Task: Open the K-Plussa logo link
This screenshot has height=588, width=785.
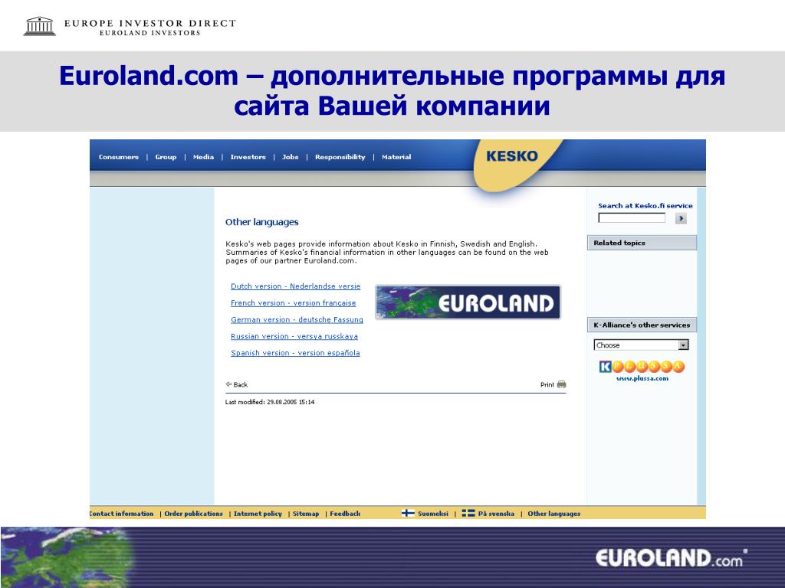Action: point(642,367)
